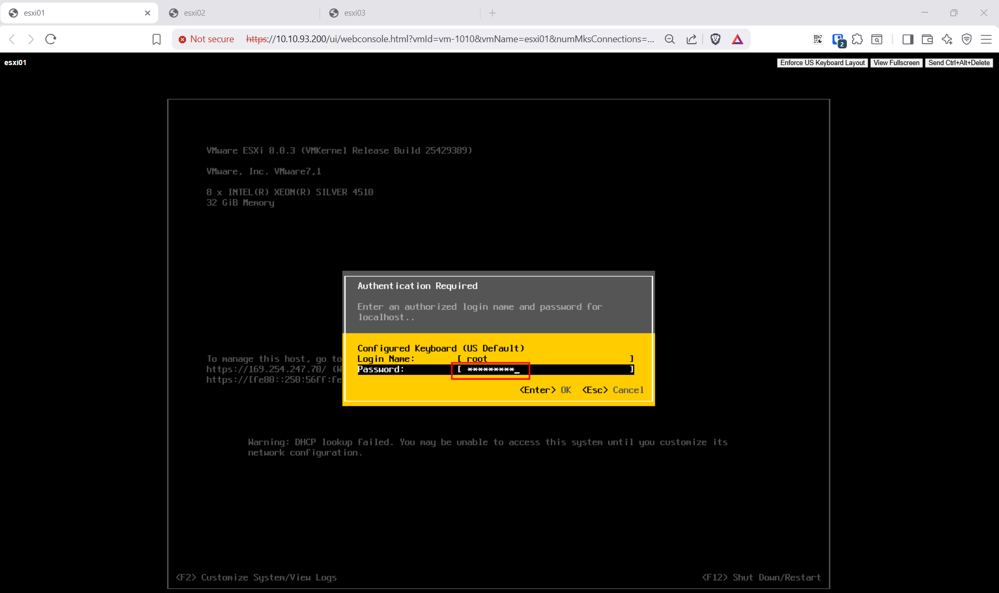
Task: Click the <Enter> OK option
Action: (x=545, y=390)
